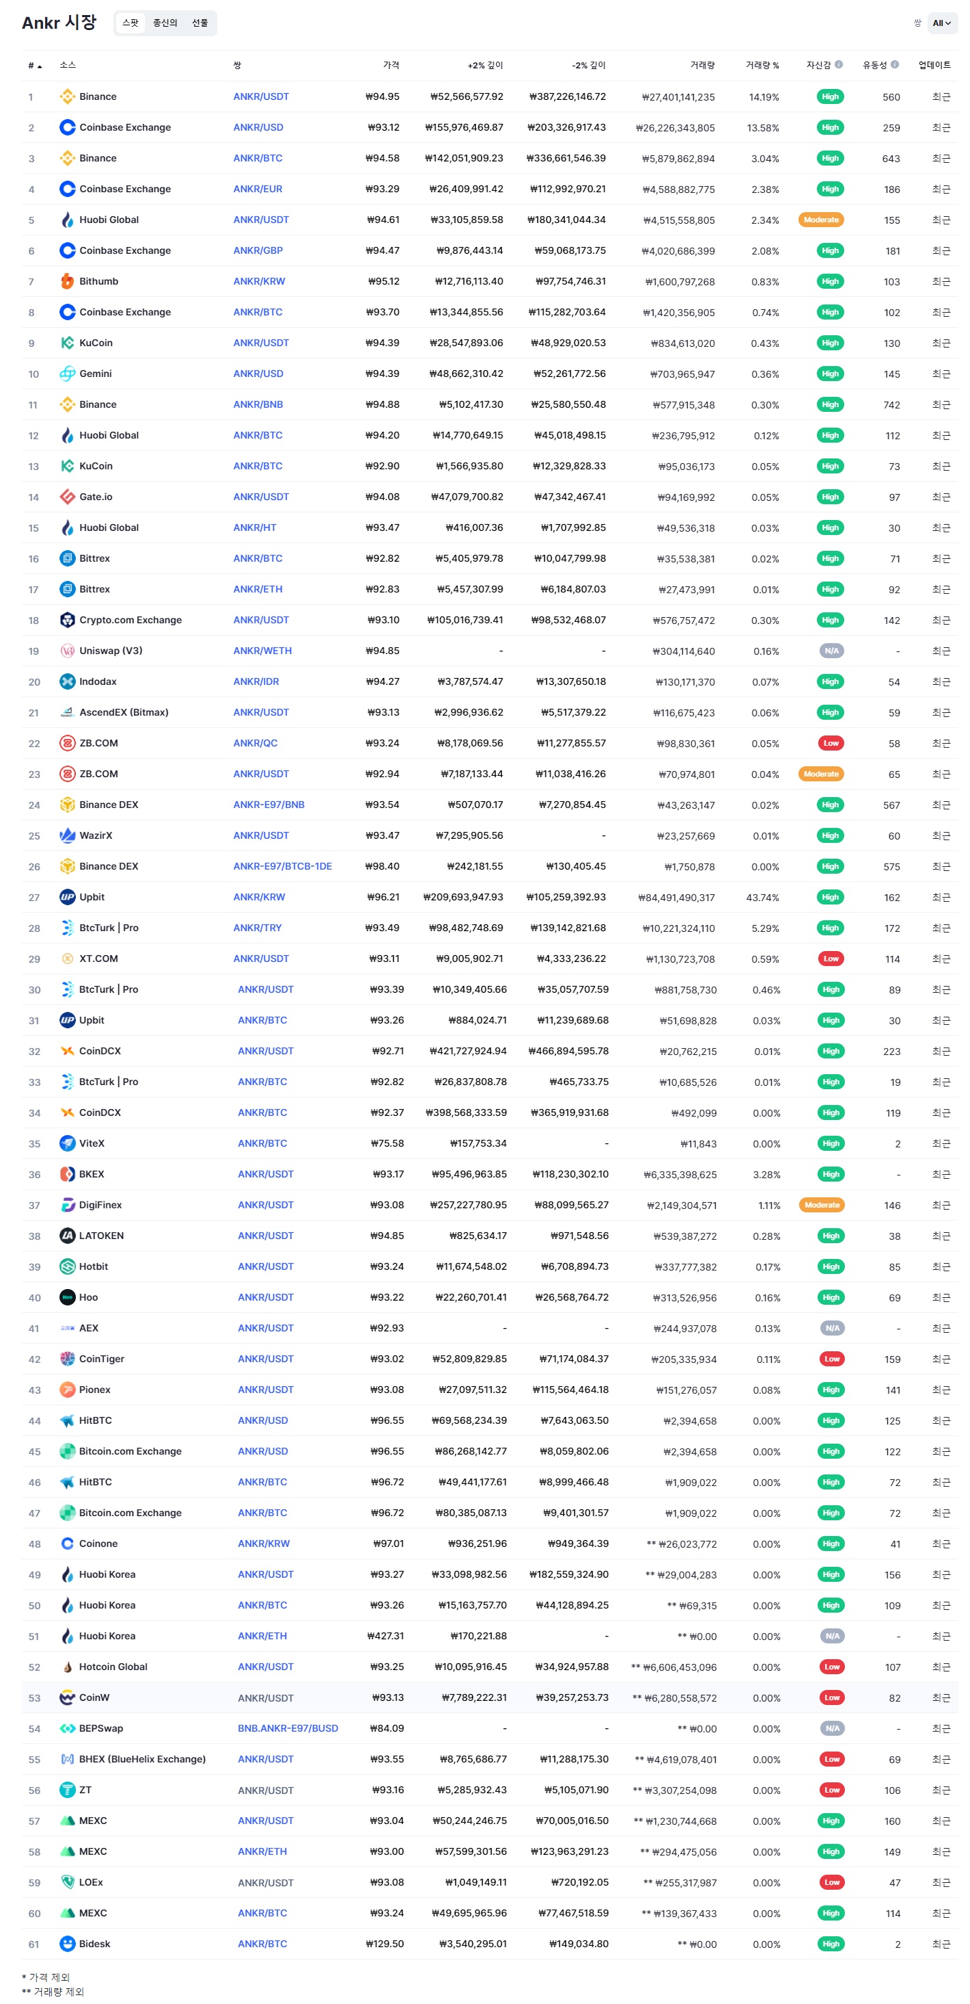Click the WazirX exchange logo
The width and height of the screenshot is (970, 2004).
tap(68, 835)
